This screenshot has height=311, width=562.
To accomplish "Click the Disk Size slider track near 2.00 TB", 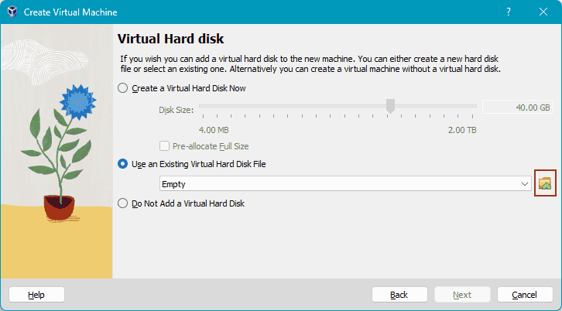I will pyautogui.click(x=470, y=106).
